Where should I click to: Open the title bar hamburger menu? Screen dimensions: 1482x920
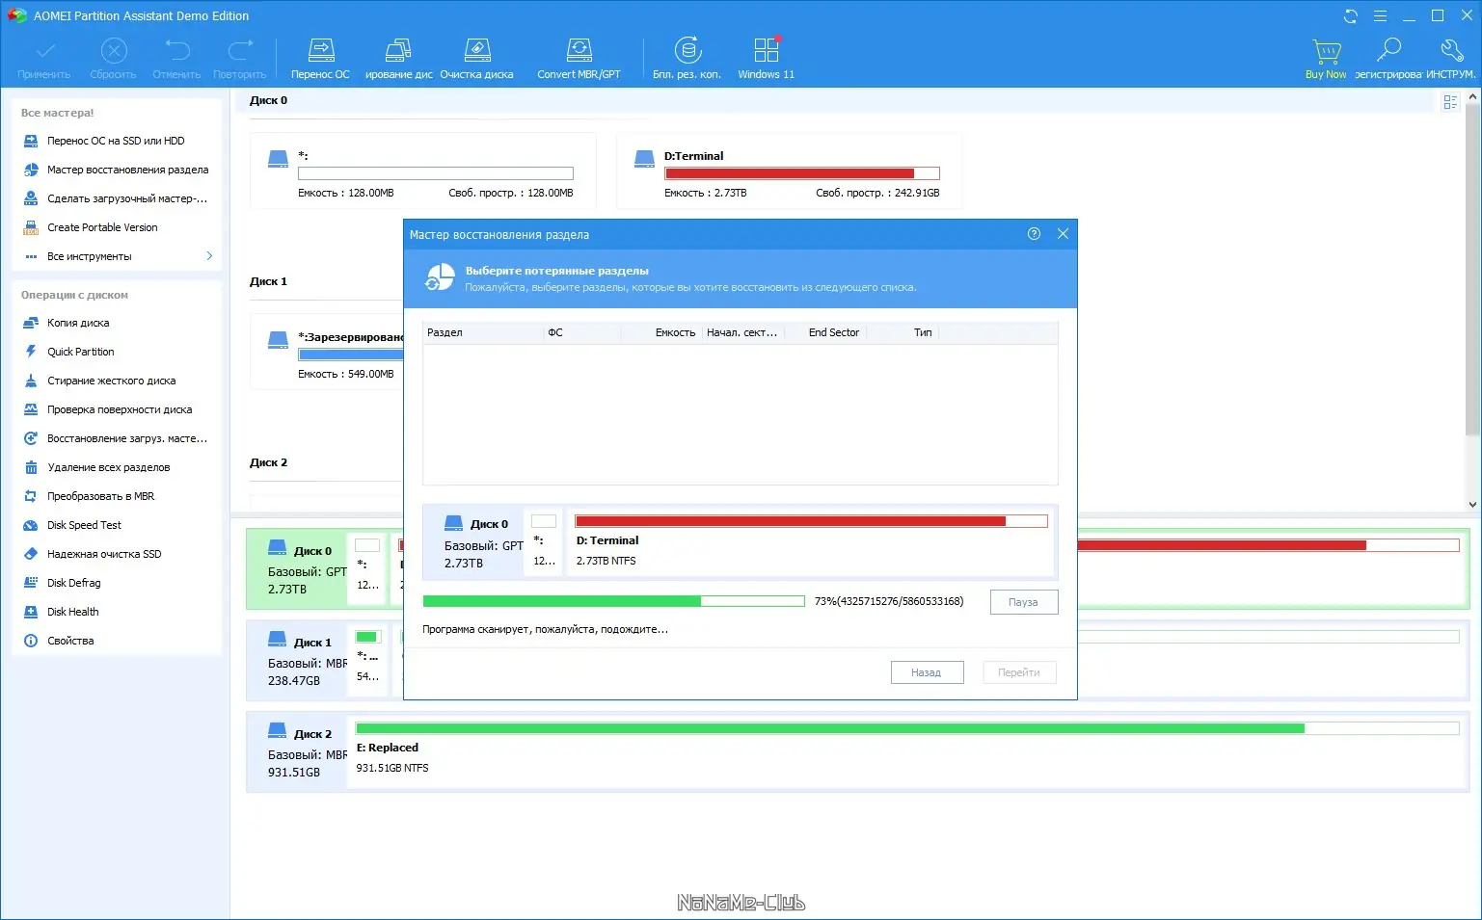point(1380,16)
